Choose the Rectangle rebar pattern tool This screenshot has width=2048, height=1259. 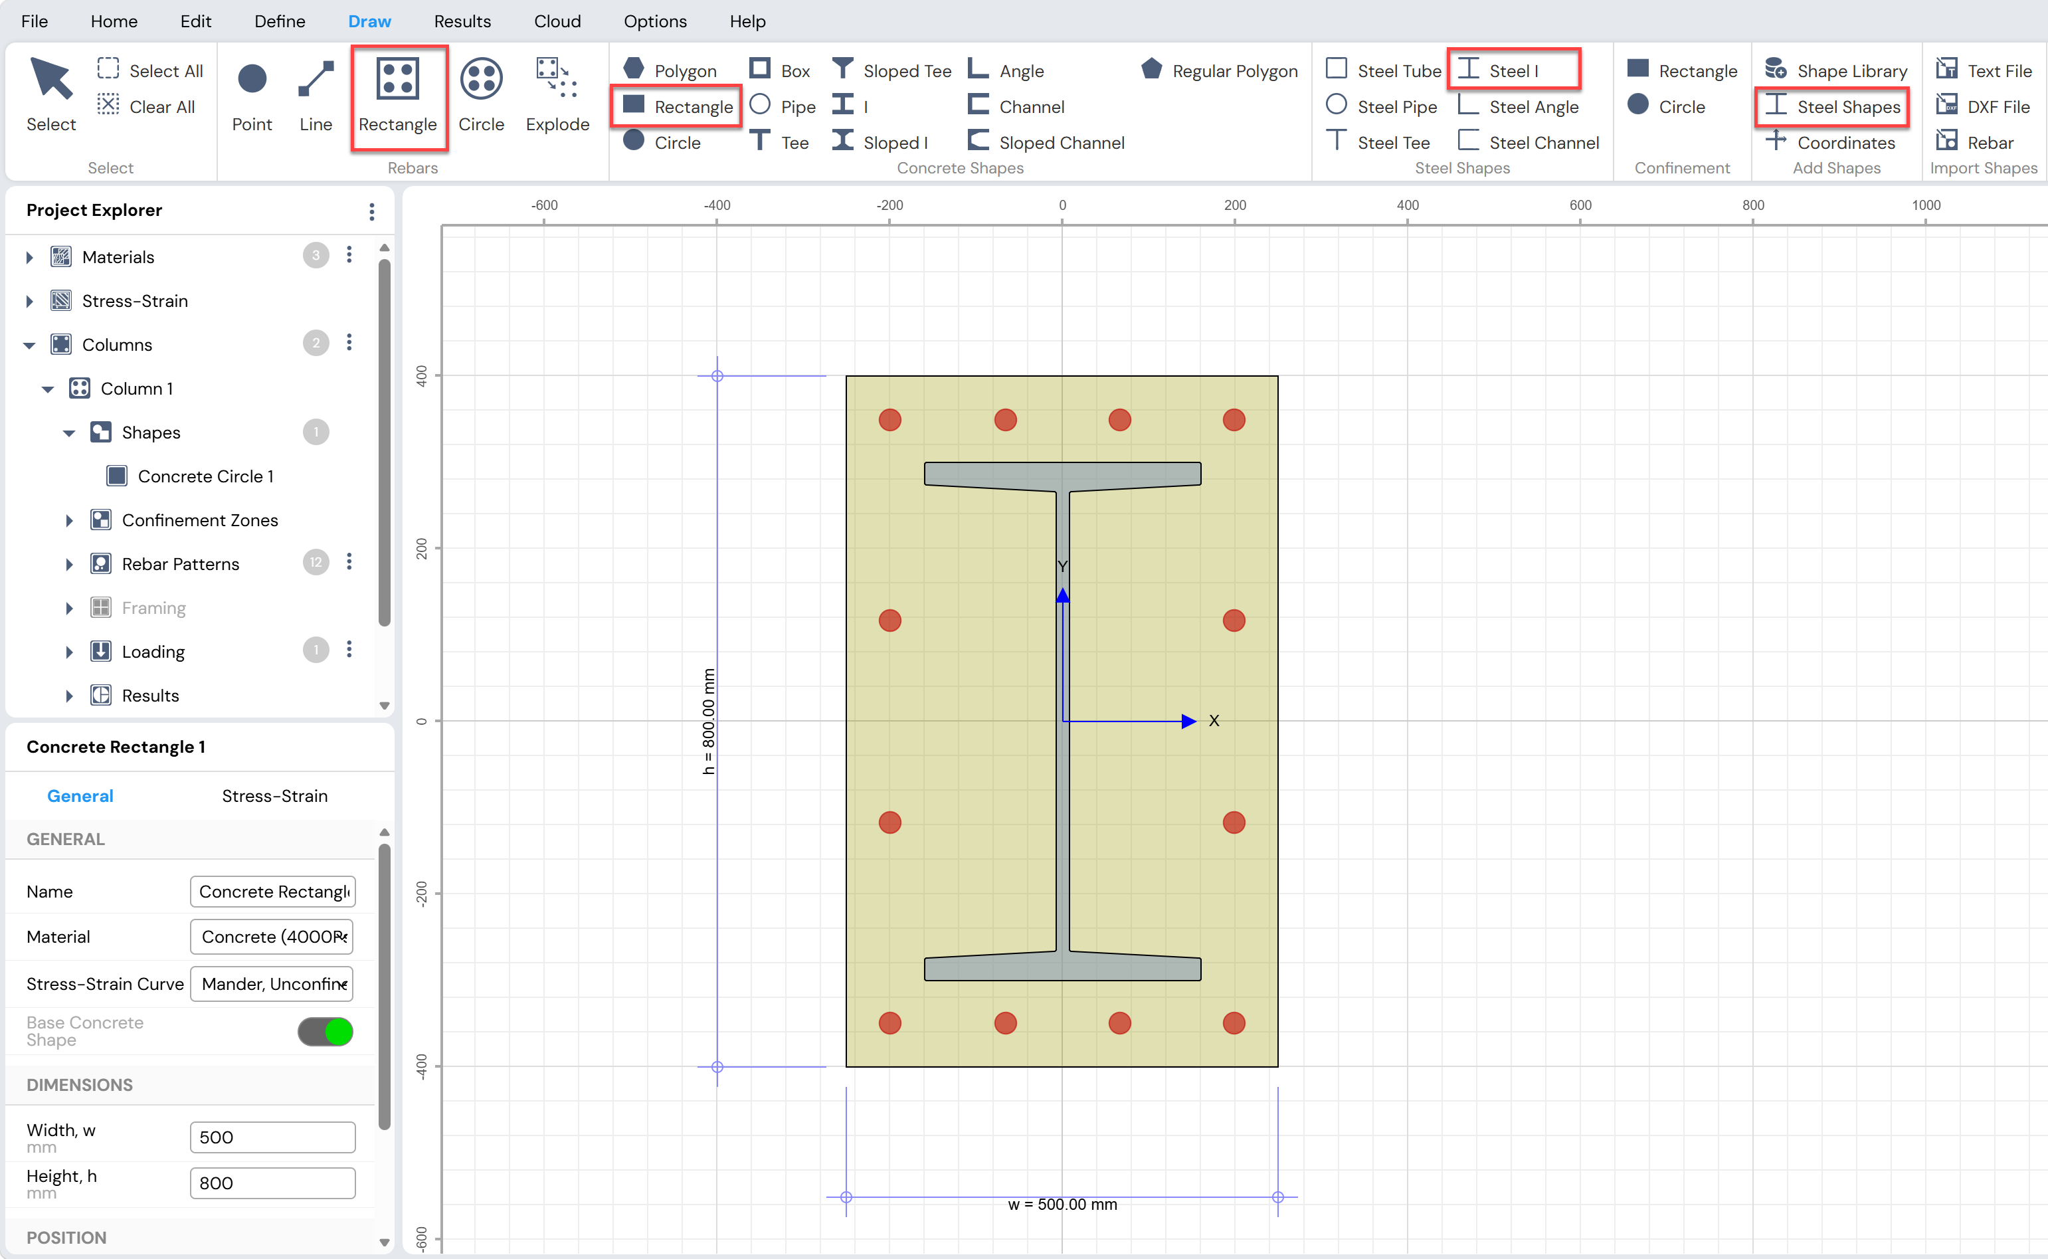tap(398, 95)
